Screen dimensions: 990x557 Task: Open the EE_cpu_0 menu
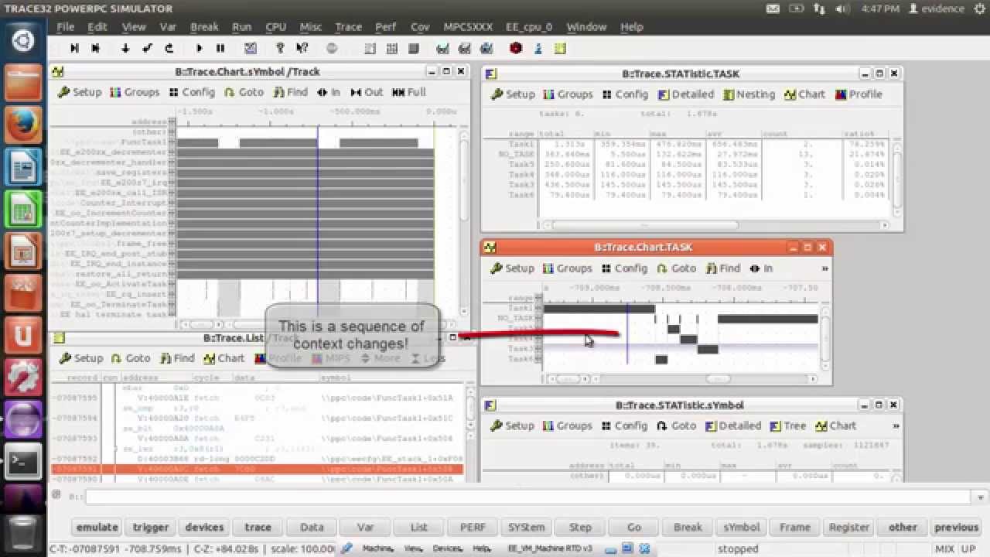click(529, 26)
